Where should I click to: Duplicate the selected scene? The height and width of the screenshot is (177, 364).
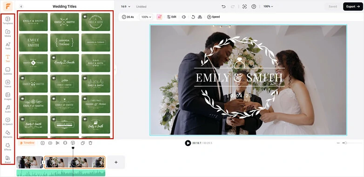(83, 143)
